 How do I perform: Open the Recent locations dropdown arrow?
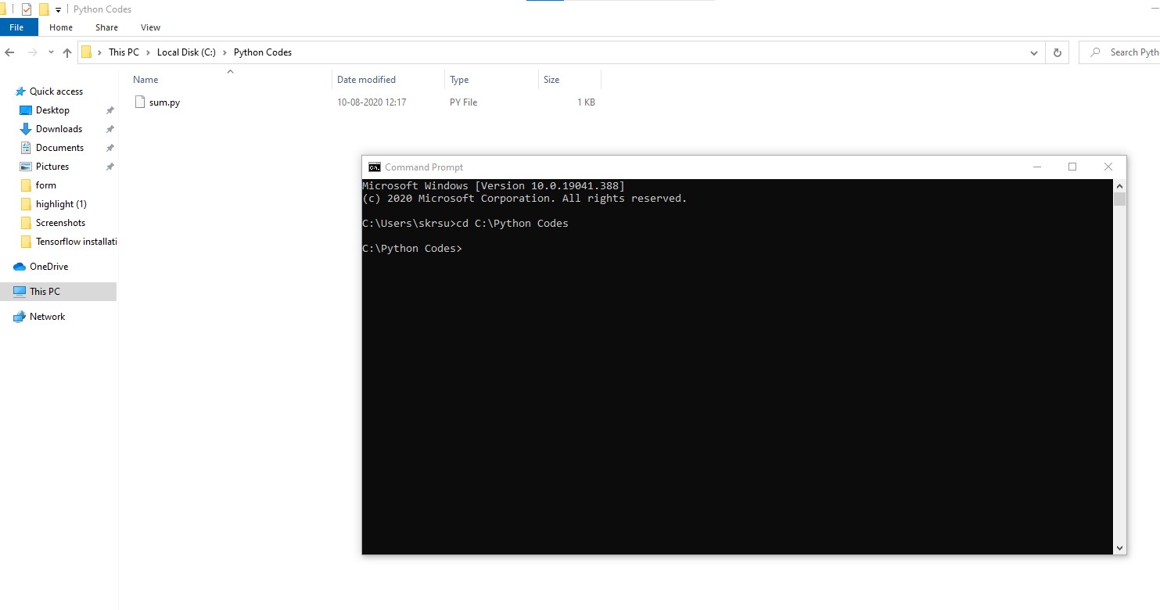pyautogui.click(x=51, y=52)
